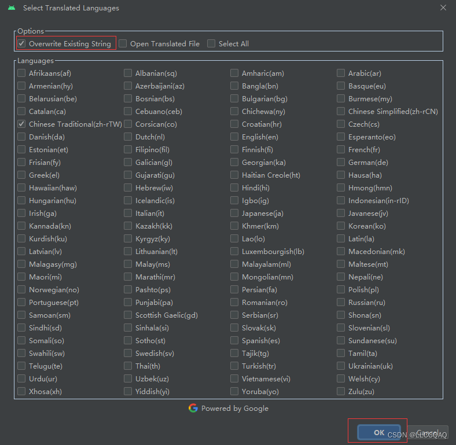The width and height of the screenshot is (456, 445).
Task: Select Macedonian(mk) language
Action: [x=341, y=251]
